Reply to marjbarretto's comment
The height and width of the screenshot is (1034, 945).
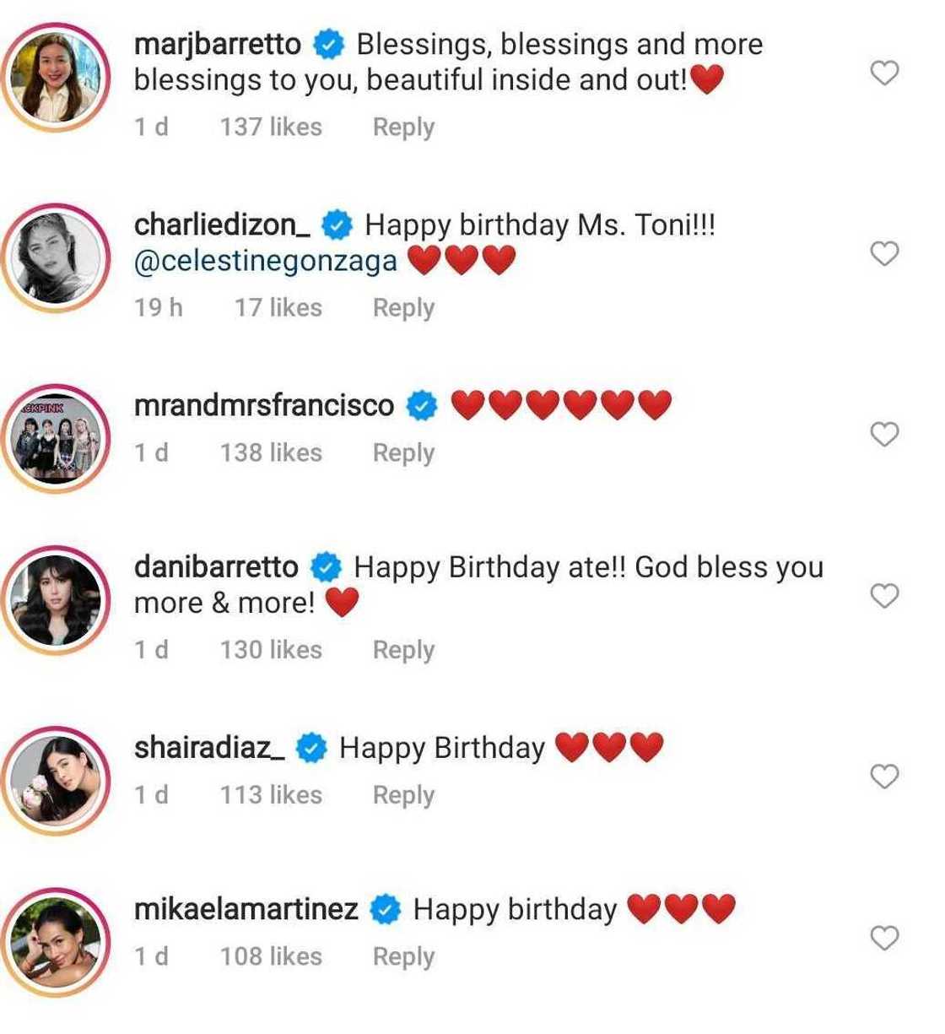click(x=403, y=127)
